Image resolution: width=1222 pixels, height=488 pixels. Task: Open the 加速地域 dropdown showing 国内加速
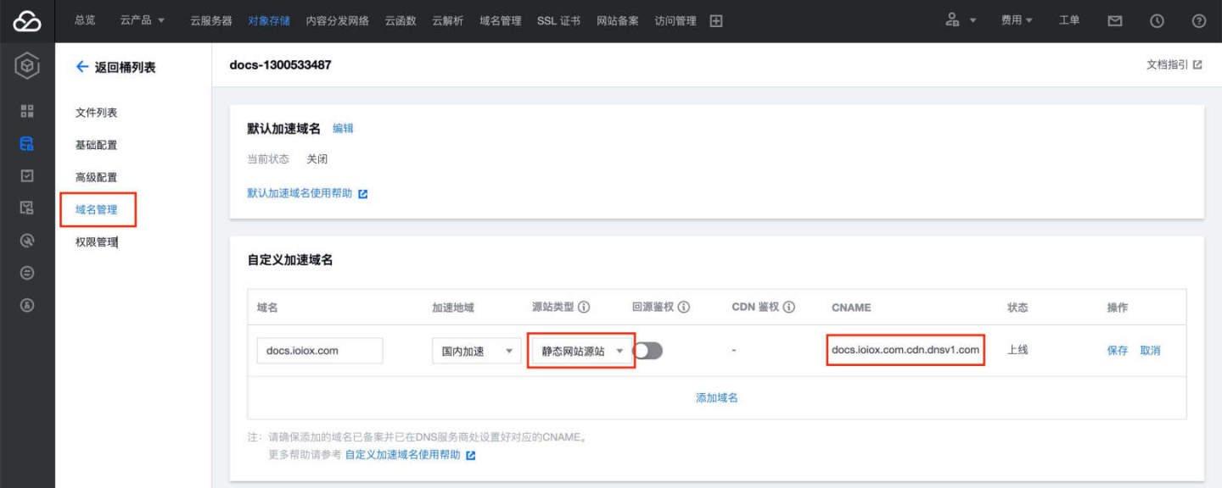coord(476,350)
